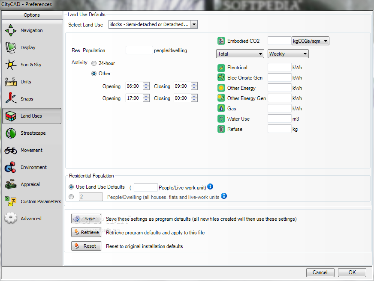
Task: Click the 09:00 closing time field
Action: [x=182, y=86]
